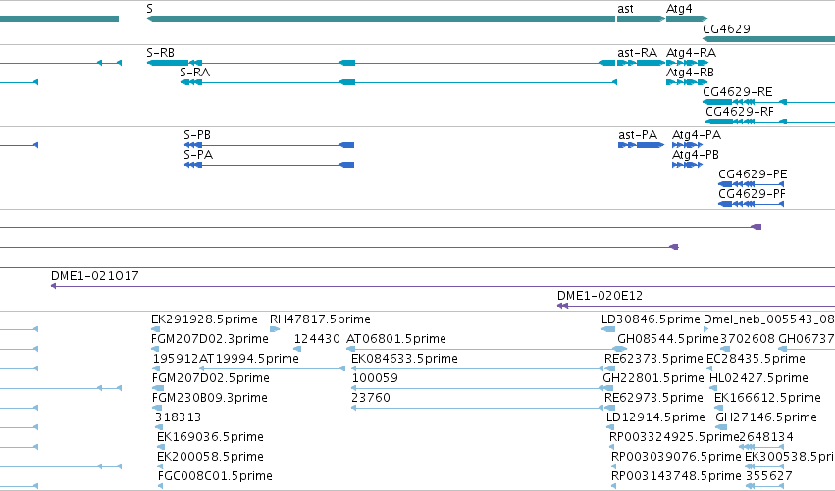This screenshot has height=491, width=835.
Task: Select the S gene label
Action: (x=150, y=9)
